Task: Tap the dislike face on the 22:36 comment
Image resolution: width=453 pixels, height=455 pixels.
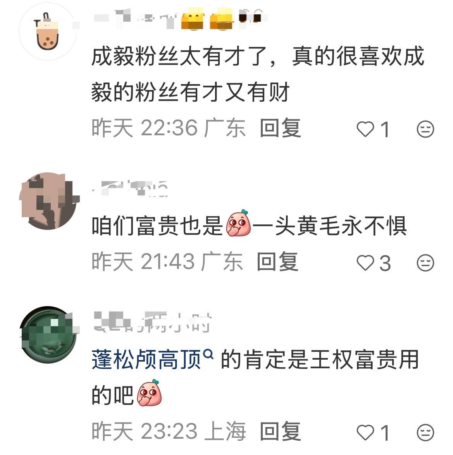Action: point(425,129)
